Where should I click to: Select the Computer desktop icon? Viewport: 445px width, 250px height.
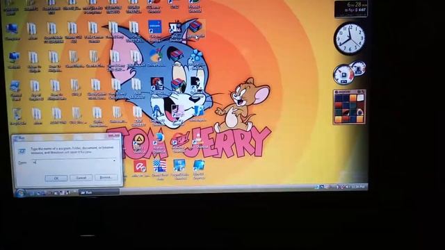coord(13,31)
